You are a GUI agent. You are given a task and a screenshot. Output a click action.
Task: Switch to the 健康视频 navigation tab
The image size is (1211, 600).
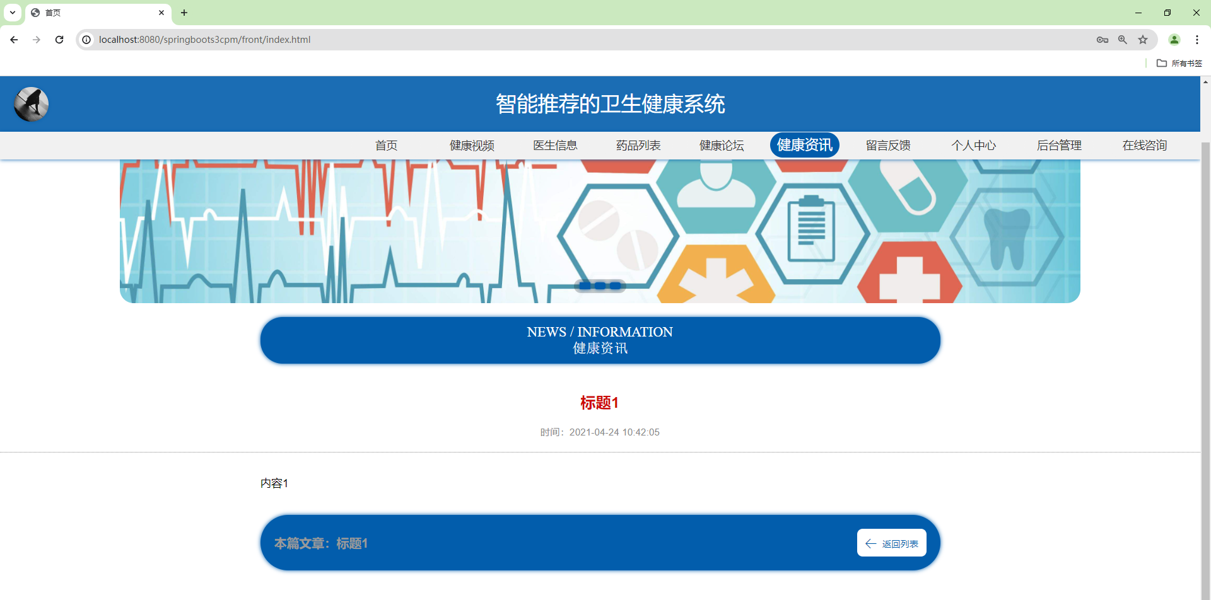tap(471, 145)
